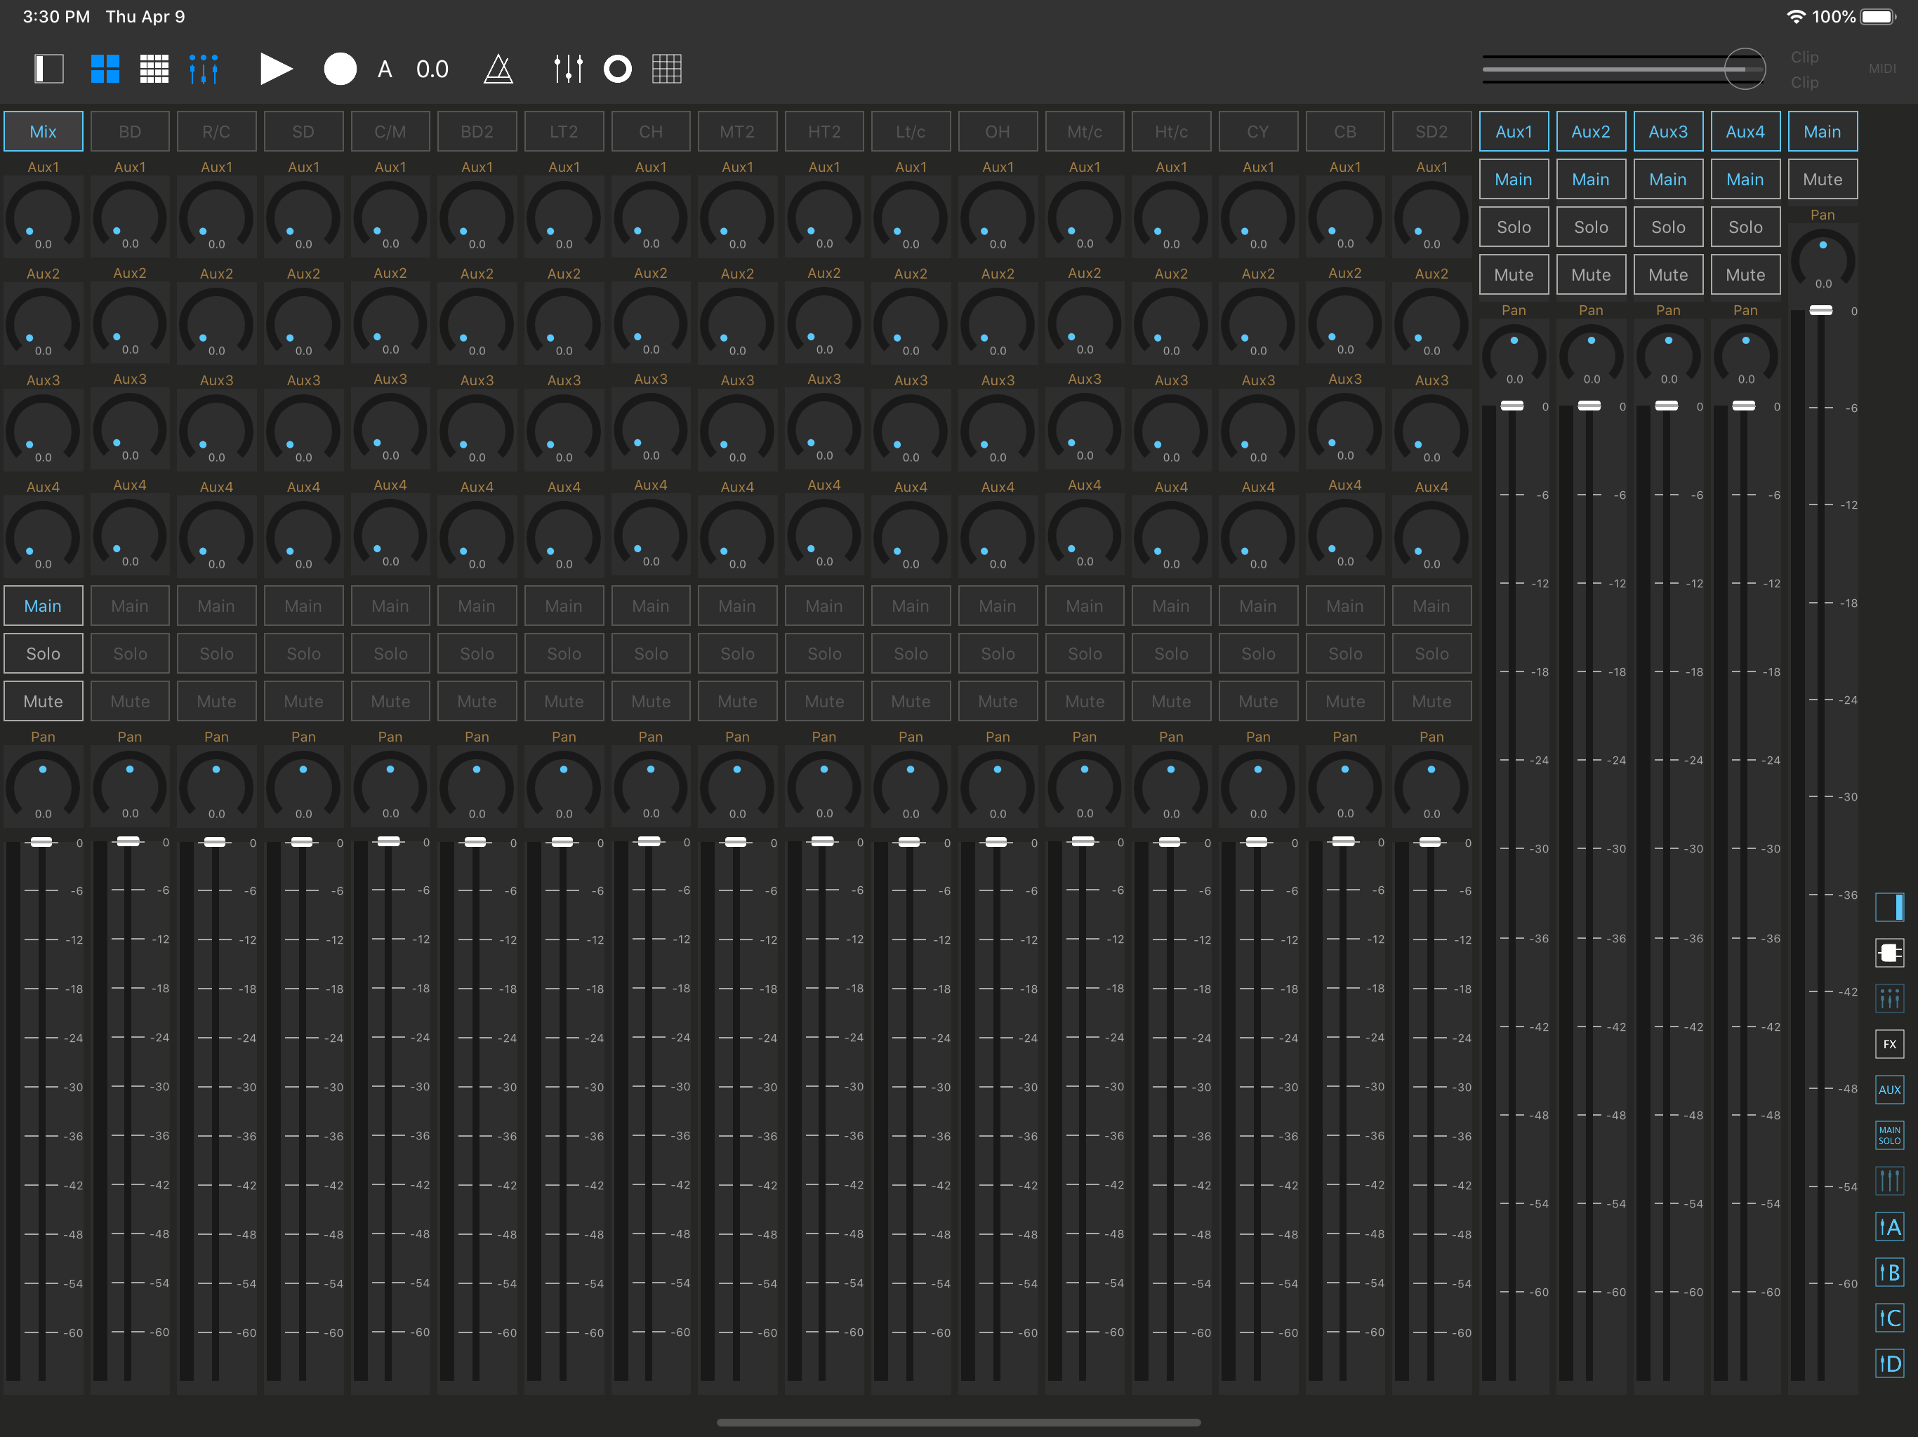Screen dimensions: 1918x1437
Task: Click the SD2 channel fader handle
Action: [1430, 841]
